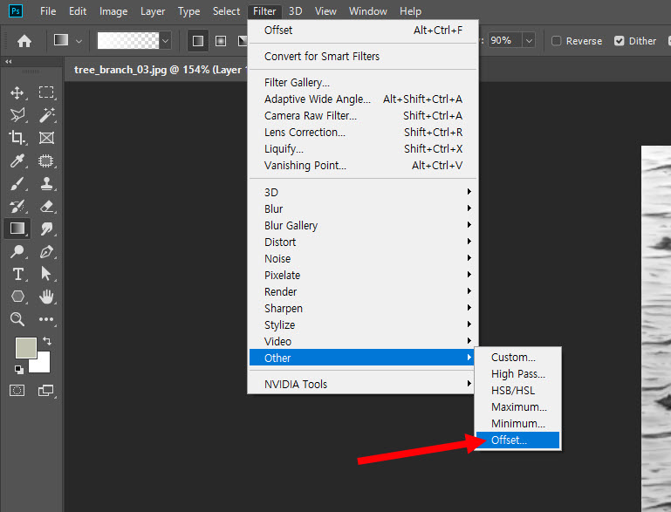Choose HSB/HSL filter
671x512 pixels.
click(x=517, y=391)
